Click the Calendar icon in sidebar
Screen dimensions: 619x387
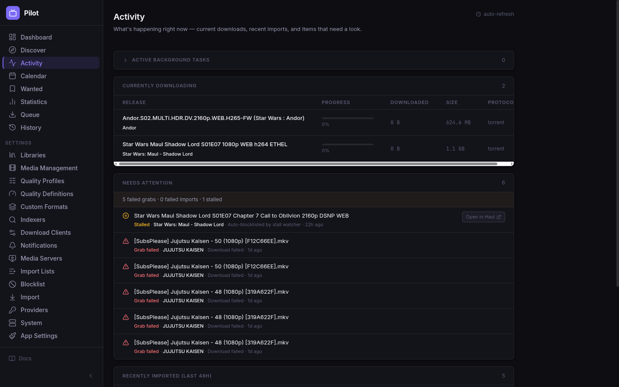[12, 76]
